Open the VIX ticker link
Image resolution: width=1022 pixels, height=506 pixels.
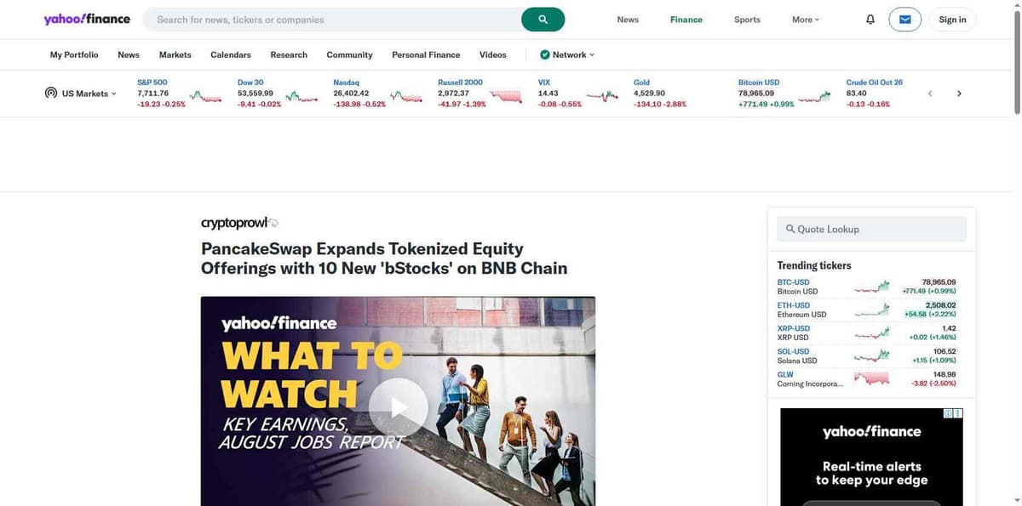(x=544, y=82)
